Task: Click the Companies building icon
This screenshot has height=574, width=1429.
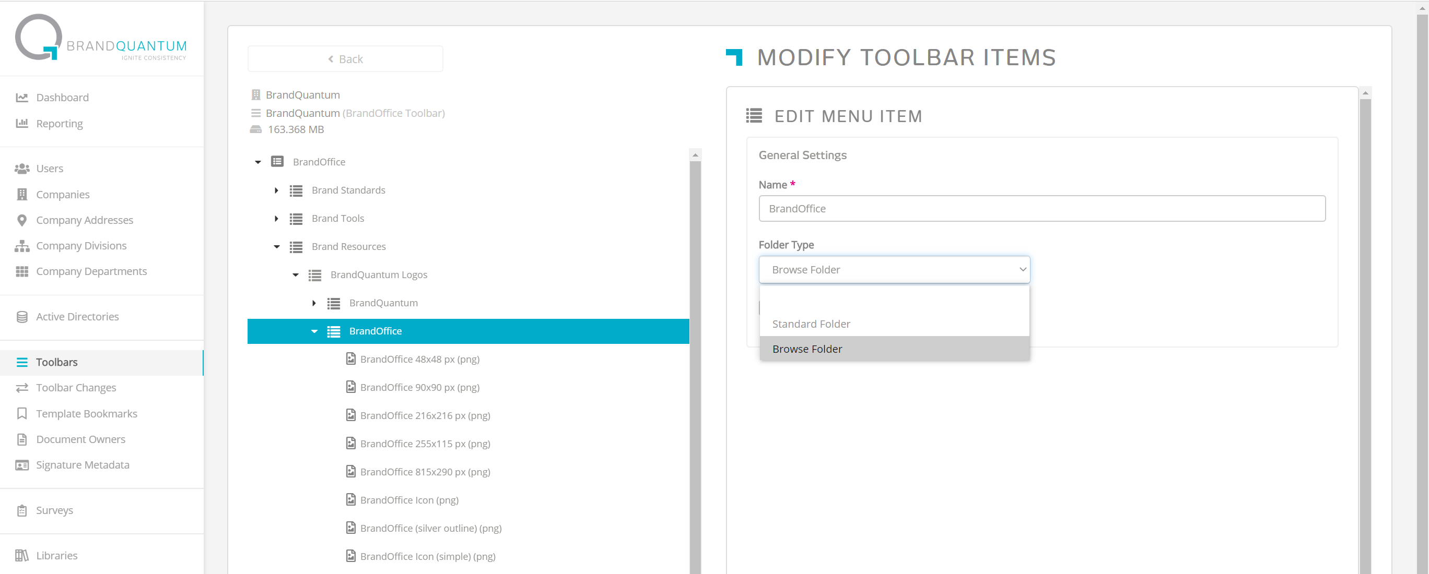Action: pyautogui.click(x=21, y=195)
